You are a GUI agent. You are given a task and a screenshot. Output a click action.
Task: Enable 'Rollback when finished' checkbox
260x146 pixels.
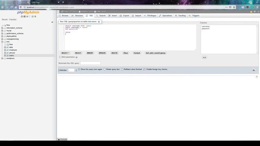click(x=122, y=69)
